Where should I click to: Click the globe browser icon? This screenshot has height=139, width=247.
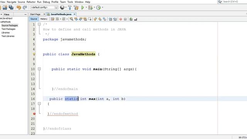click(x=62, y=7)
